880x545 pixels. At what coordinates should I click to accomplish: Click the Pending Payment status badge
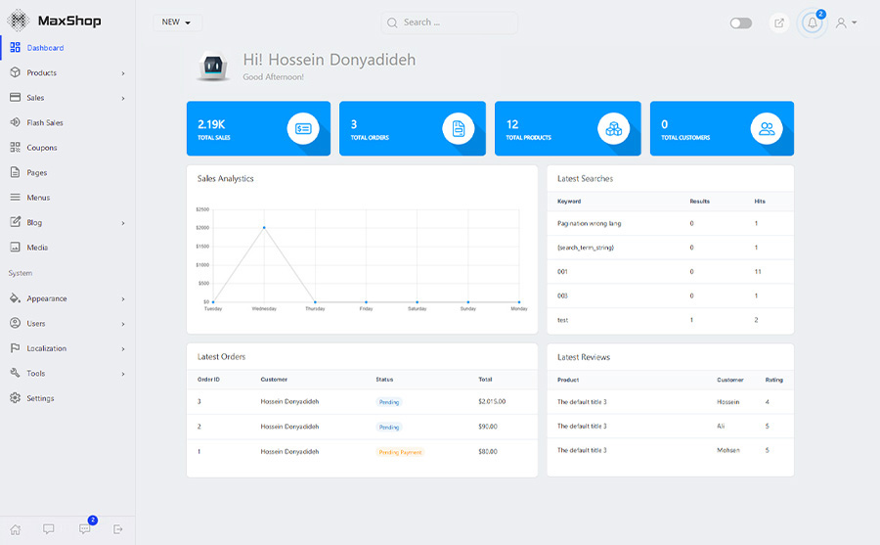400,452
